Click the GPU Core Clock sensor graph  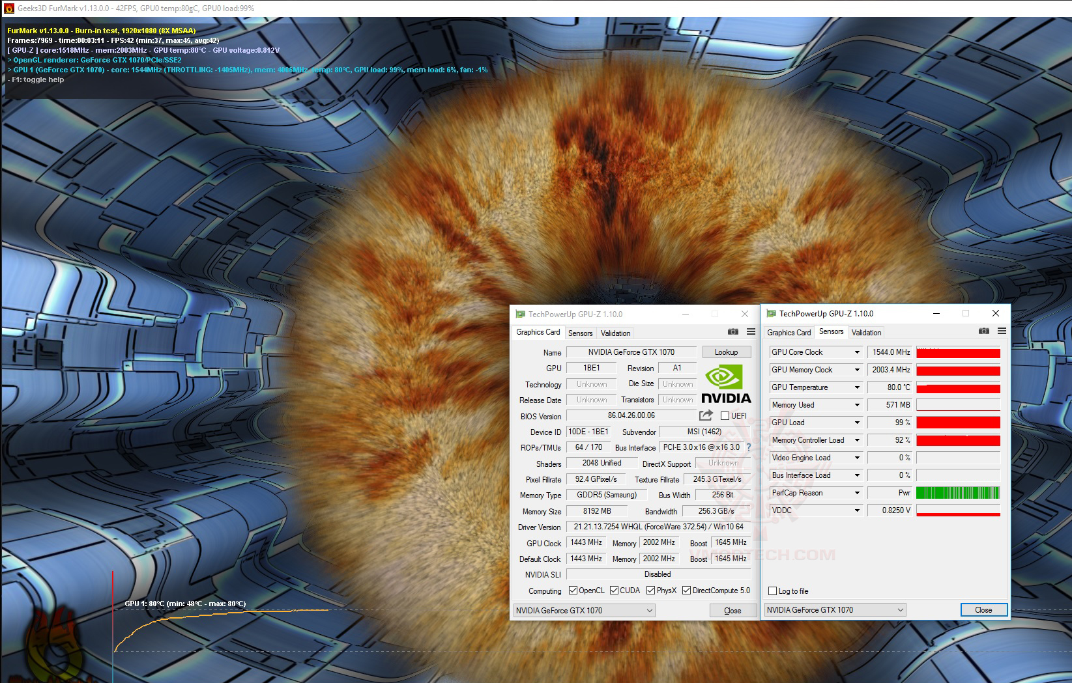click(958, 352)
